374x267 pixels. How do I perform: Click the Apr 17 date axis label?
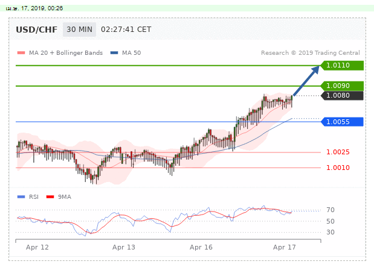pyautogui.click(x=285, y=247)
